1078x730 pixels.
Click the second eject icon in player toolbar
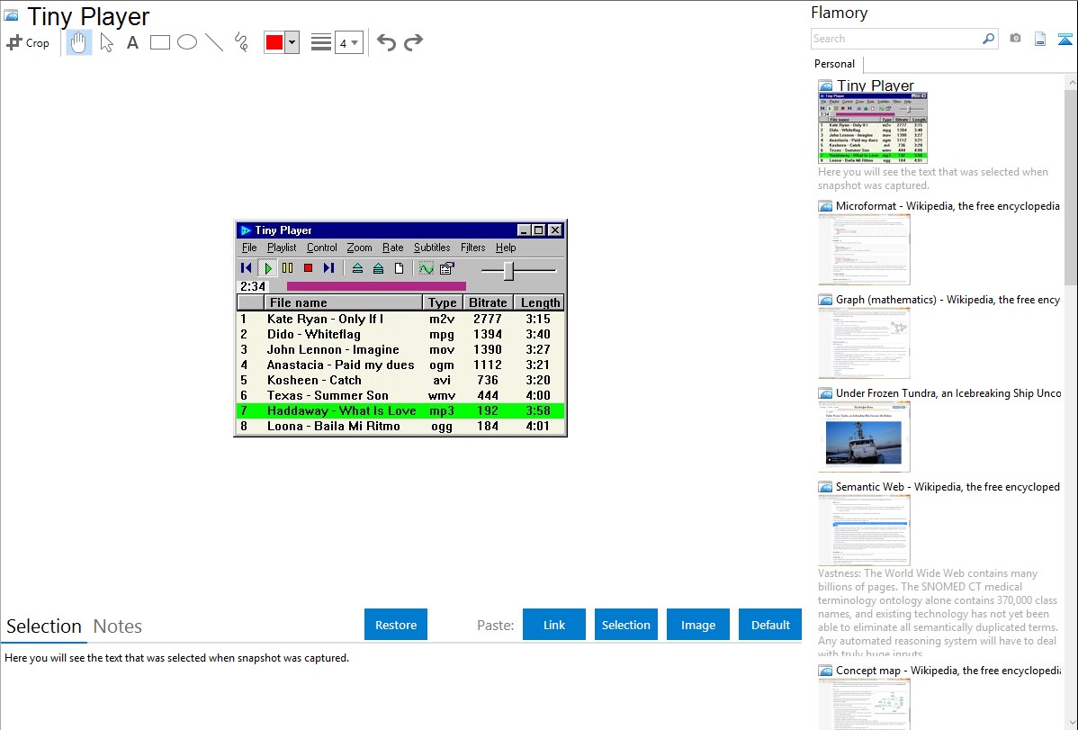[x=378, y=268]
